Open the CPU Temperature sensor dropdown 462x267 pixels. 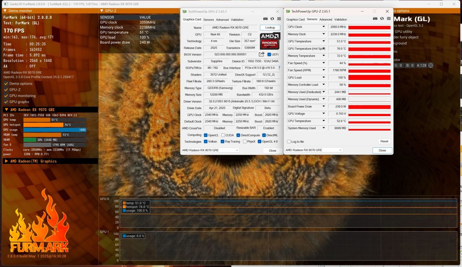pyautogui.click(x=324, y=121)
